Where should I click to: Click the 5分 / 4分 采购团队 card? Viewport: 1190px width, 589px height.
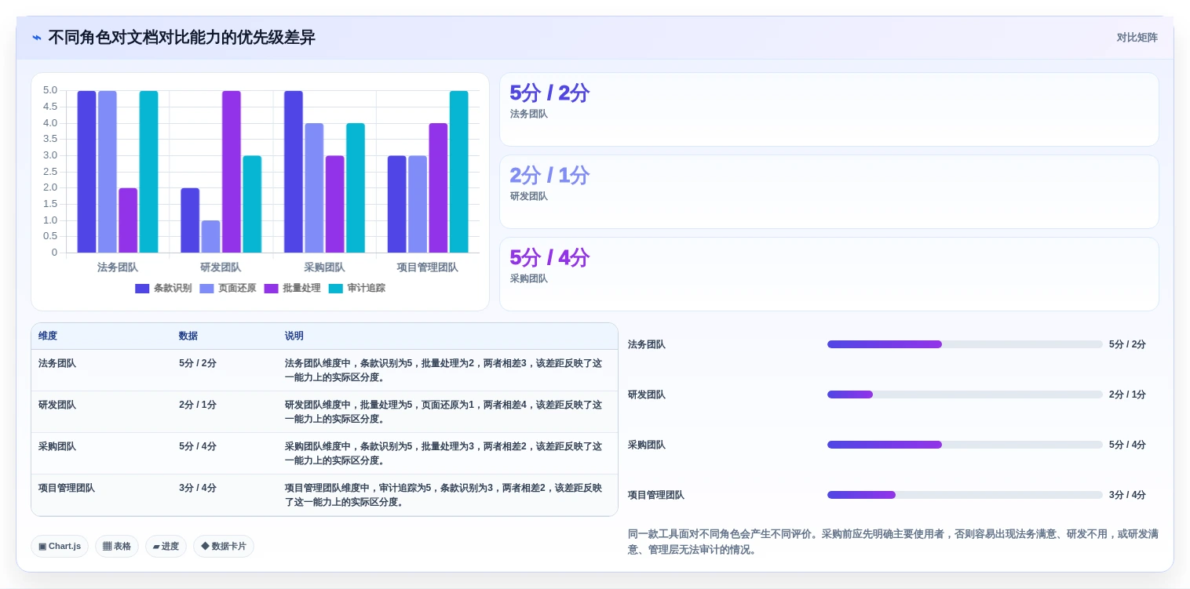coord(829,275)
